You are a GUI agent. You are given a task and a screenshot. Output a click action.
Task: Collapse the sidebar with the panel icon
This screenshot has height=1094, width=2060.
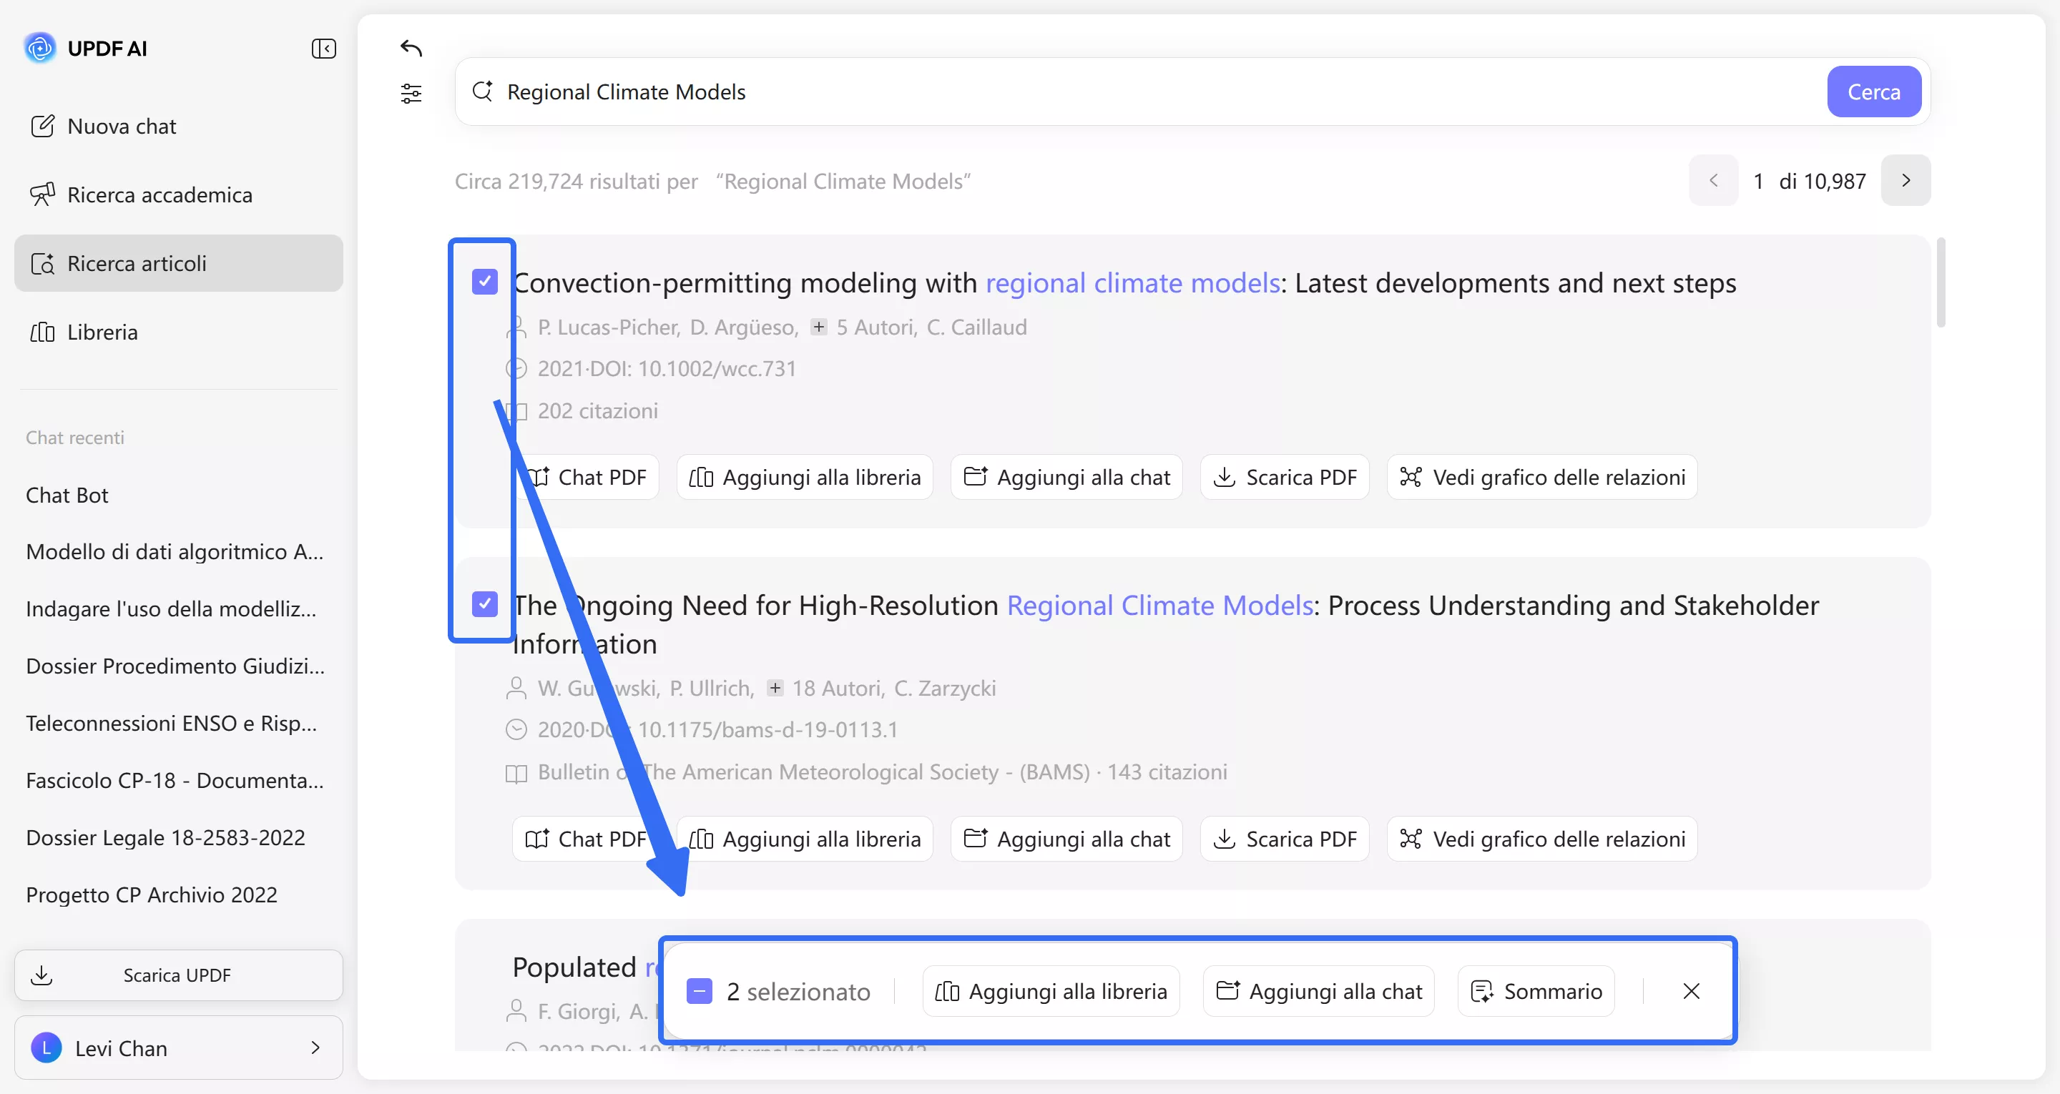pyautogui.click(x=323, y=49)
